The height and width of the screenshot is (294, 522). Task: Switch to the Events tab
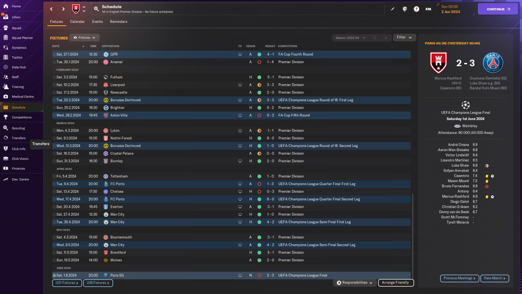[x=97, y=22]
